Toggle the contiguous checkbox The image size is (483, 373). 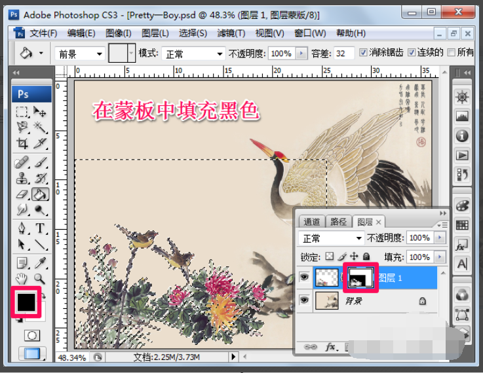click(x=411, y=52)
